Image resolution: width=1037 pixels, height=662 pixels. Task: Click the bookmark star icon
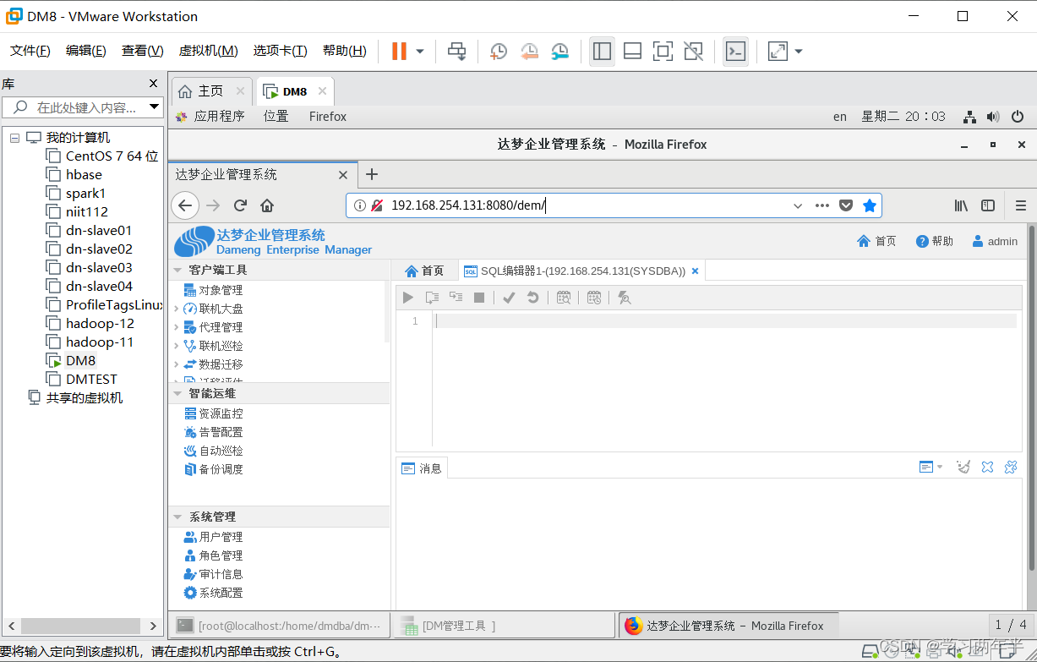870,205
